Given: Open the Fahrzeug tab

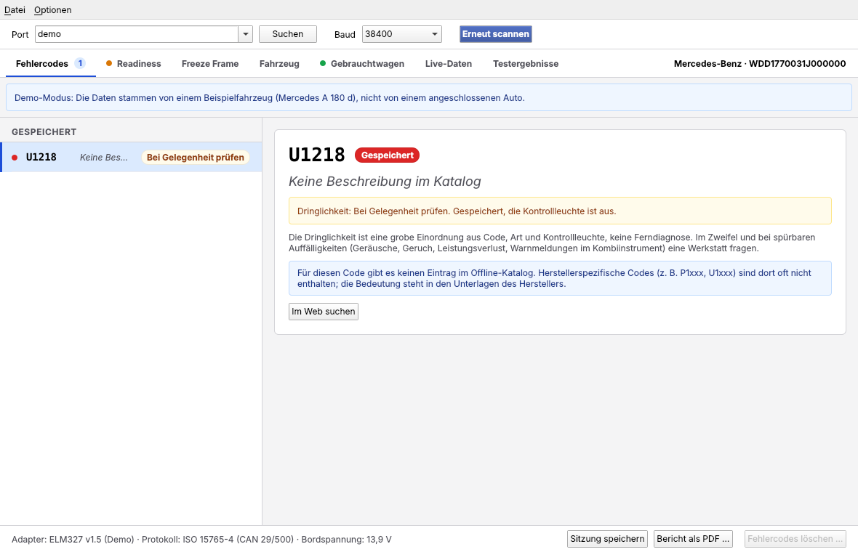Looking at the screenshot, I should 279,63.
